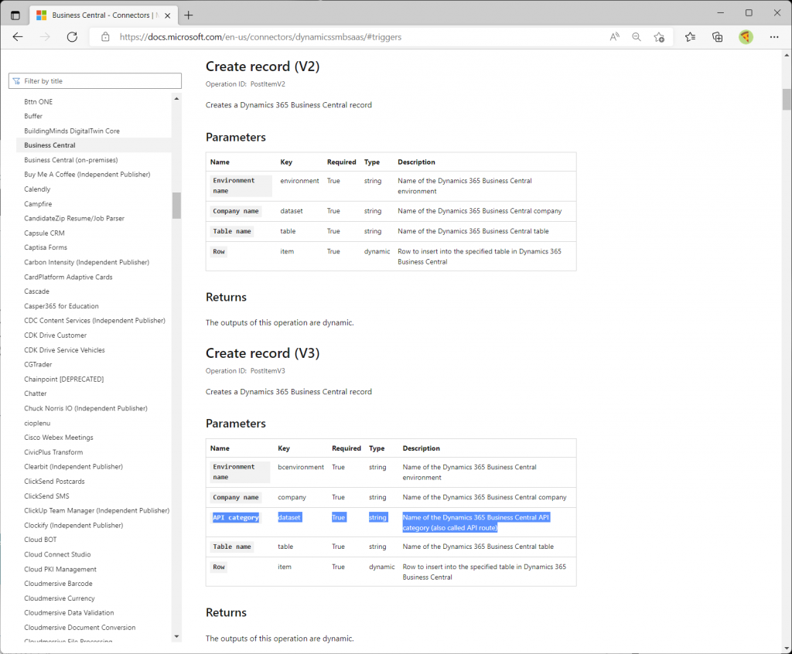Viewport: 792px width, 654px height.
Task: Click the sidebar scroll up arrow
Action: tap(176, 98)
